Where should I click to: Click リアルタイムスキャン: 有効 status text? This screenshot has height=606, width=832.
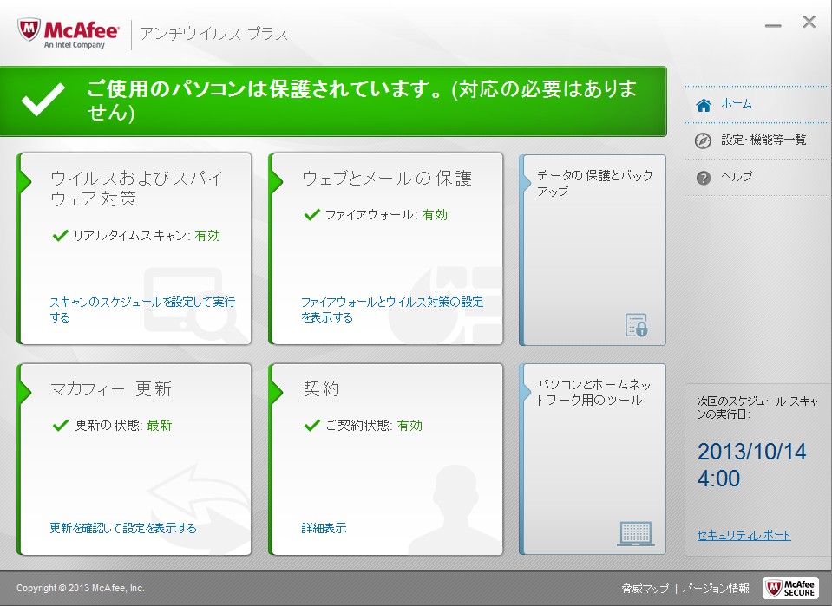[147, 236]
